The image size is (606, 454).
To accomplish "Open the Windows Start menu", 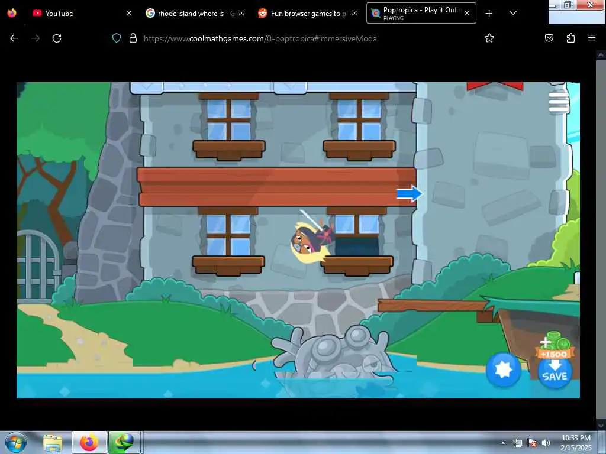I will click(15, 442).
